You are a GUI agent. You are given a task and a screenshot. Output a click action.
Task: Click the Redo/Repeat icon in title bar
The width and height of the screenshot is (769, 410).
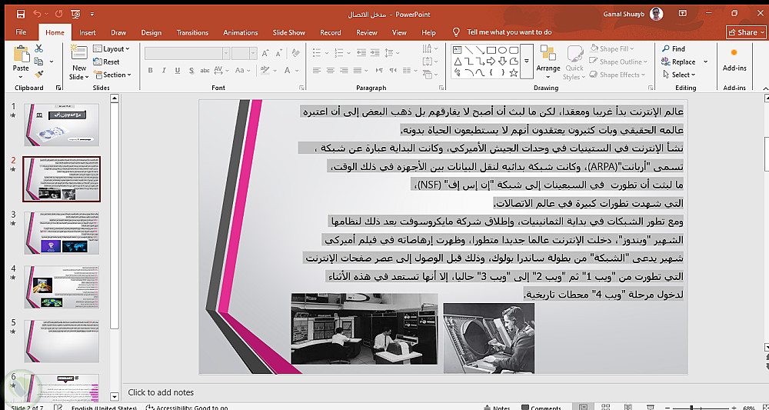59,14
